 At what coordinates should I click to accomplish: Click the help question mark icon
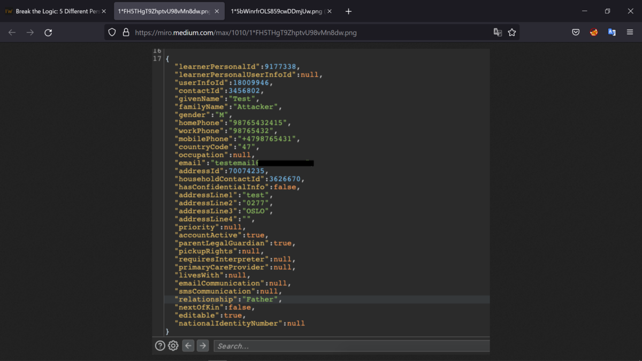[159, 345]
